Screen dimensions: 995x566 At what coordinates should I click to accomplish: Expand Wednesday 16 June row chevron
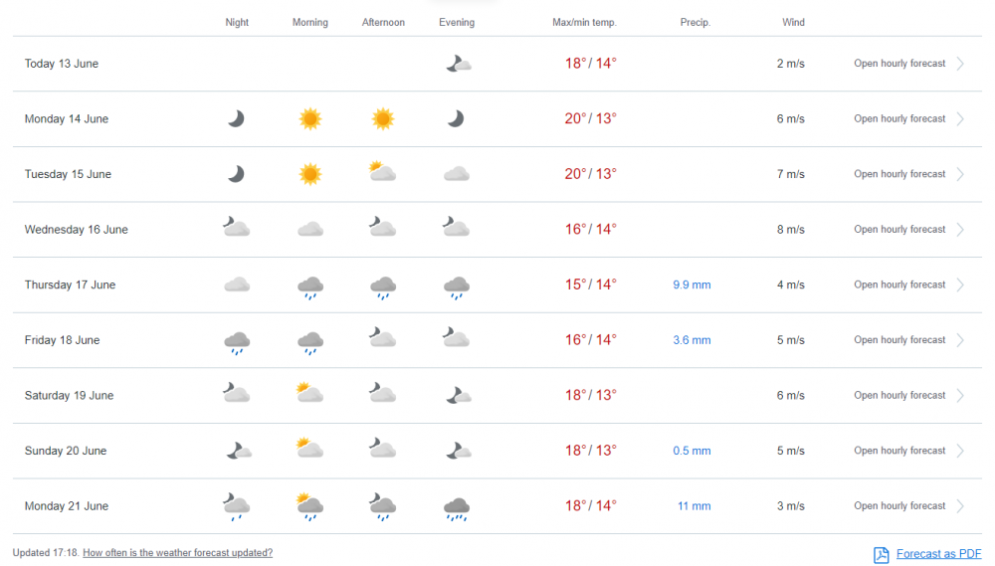(x=960, y=230)
